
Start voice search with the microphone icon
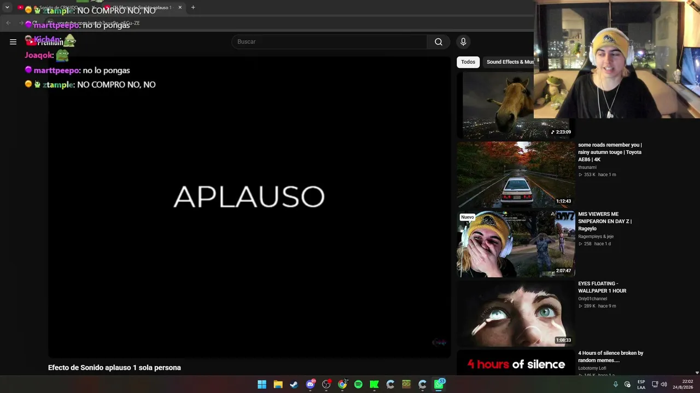(x=463, y=41)
